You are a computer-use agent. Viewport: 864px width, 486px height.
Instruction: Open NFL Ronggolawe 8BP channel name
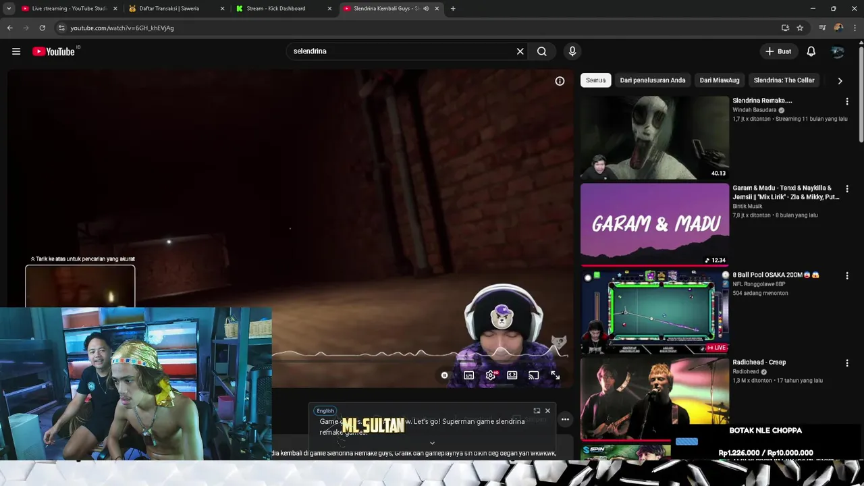point(760,284)
